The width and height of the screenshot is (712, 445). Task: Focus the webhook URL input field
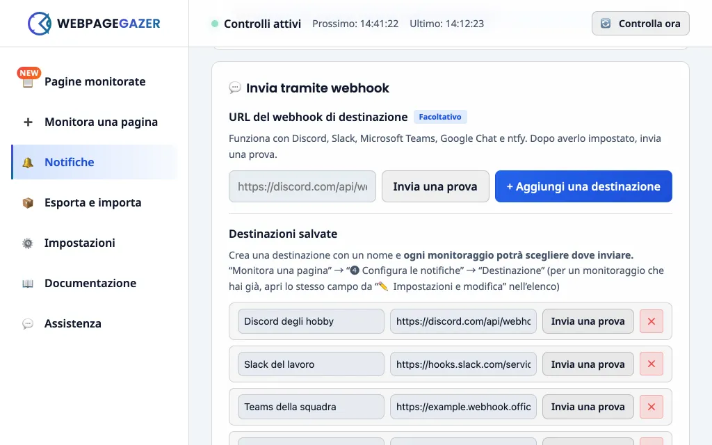(302, 186)
